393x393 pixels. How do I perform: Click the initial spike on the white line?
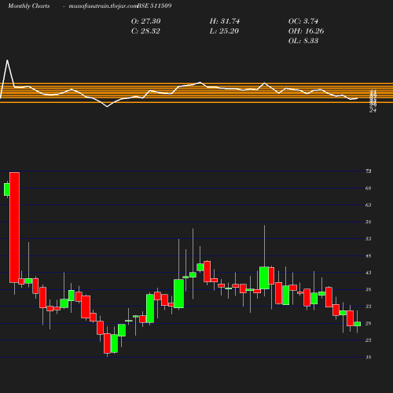7,61
